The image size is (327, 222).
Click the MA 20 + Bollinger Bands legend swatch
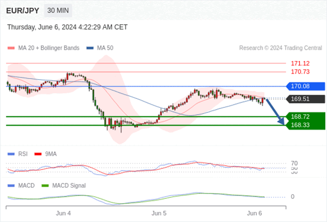point(11,48)
